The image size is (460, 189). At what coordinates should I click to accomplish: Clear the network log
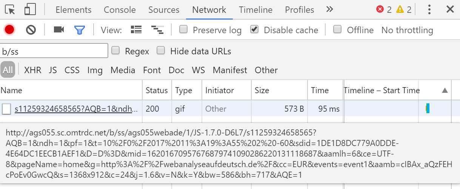tap(31, 30)
